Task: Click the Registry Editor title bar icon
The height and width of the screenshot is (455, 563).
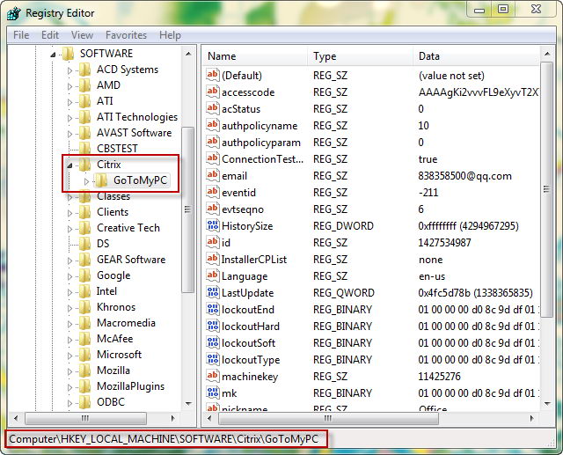Action: (14, 14)
